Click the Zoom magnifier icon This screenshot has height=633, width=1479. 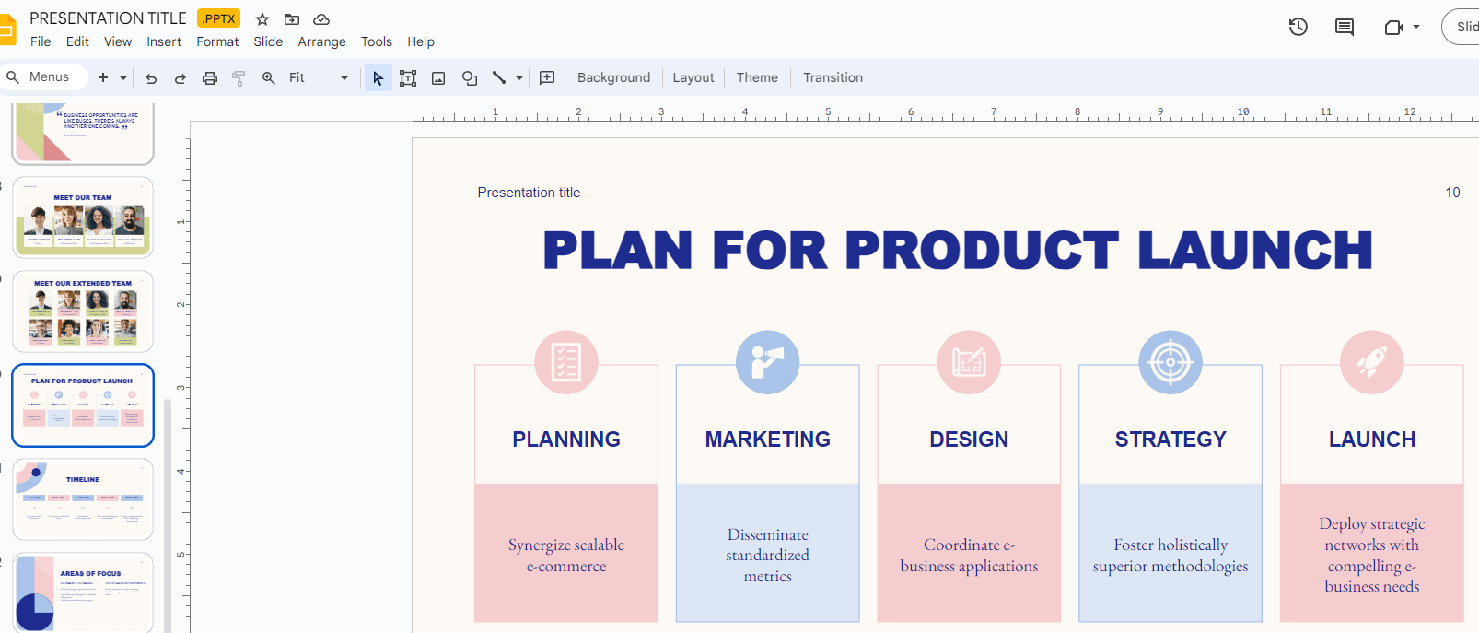[x=269, y=78]
